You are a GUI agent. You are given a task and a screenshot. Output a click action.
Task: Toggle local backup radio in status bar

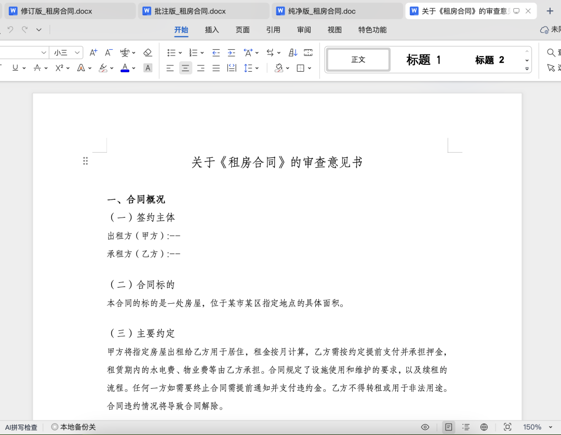(x=55, y=427)
